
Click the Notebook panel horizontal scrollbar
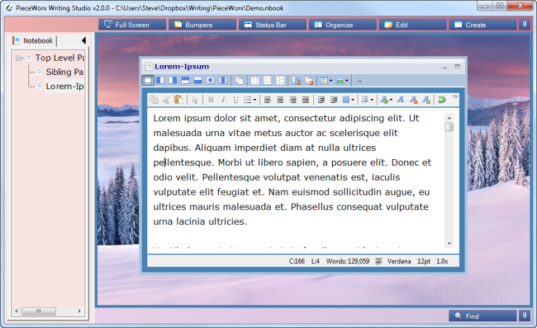48,312
